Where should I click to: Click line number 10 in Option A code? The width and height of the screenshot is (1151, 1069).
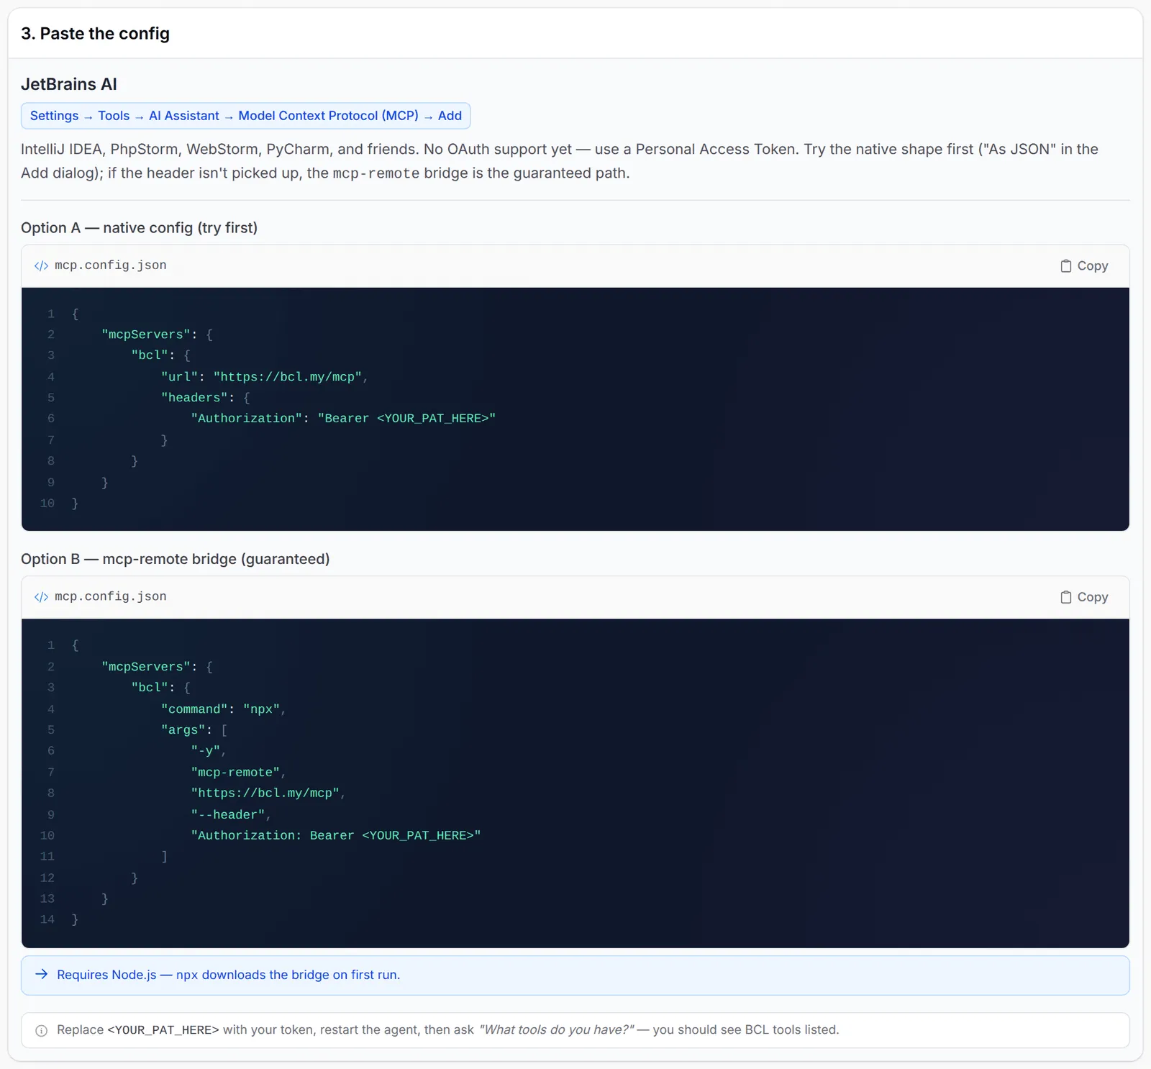click(47, 504)
